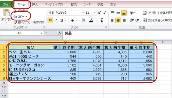Toggle bottom align button

(x=124, y=13)
